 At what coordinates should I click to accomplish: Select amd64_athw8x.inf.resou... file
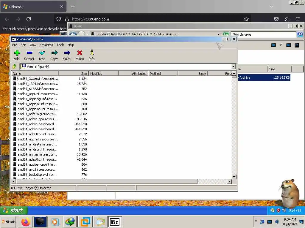(37, 159)
